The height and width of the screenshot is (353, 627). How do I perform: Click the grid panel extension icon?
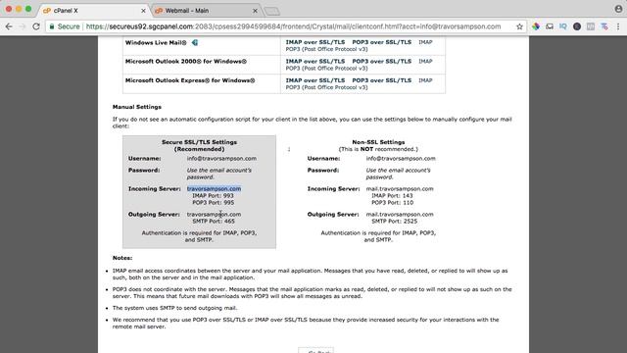point(591,26)
